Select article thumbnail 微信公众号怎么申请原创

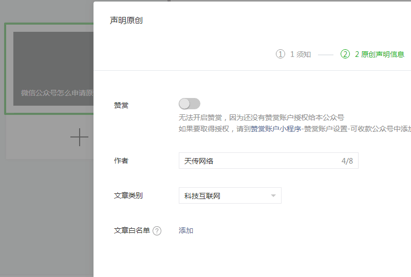53,69
